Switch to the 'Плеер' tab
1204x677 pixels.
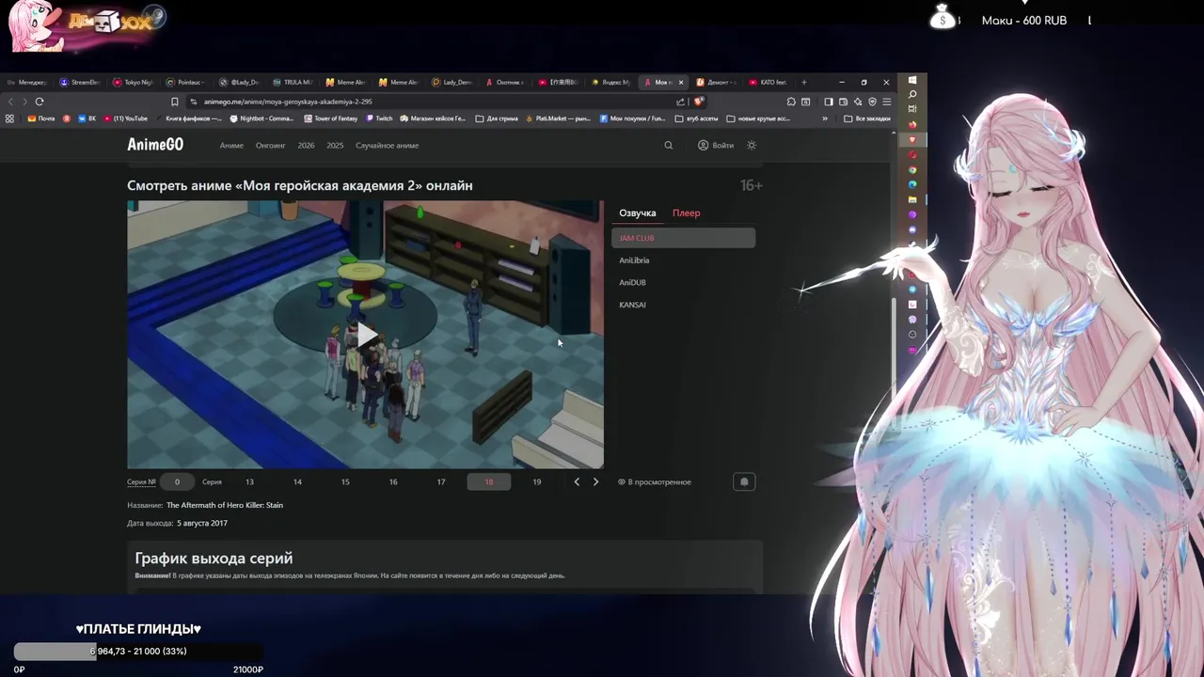point(686,213)
